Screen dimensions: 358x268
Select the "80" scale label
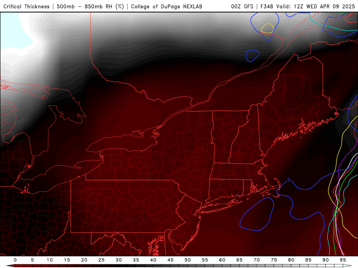pos(291,260)
